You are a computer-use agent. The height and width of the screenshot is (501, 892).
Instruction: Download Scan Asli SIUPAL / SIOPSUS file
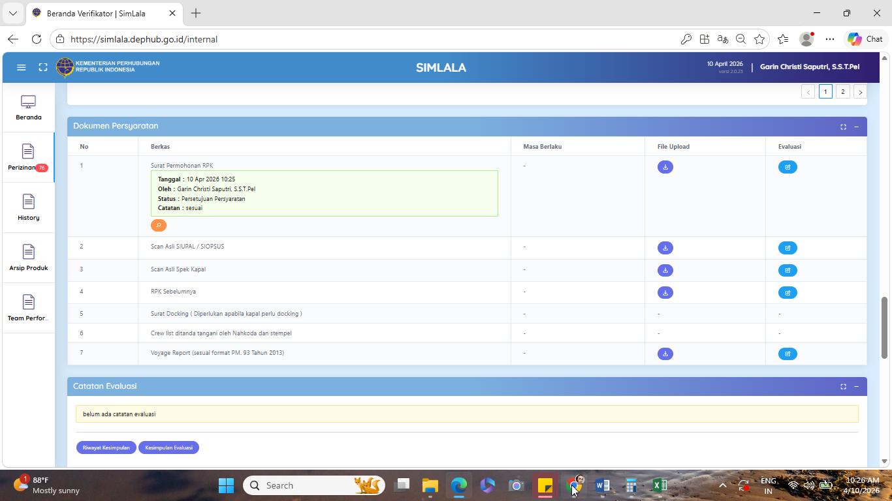point(665,248)
